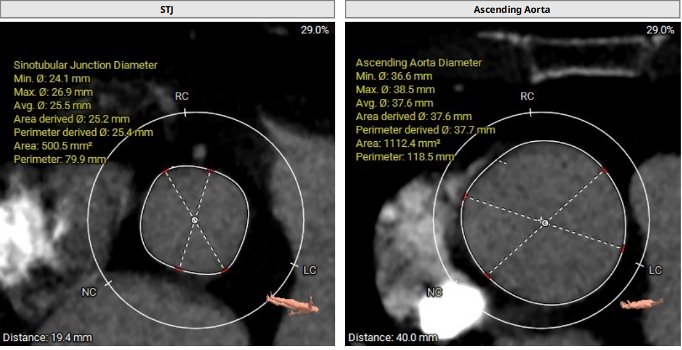Click the LC marker in the Ascending Aorta view
This screenshot has width=682, height=350.
point(655,270)
